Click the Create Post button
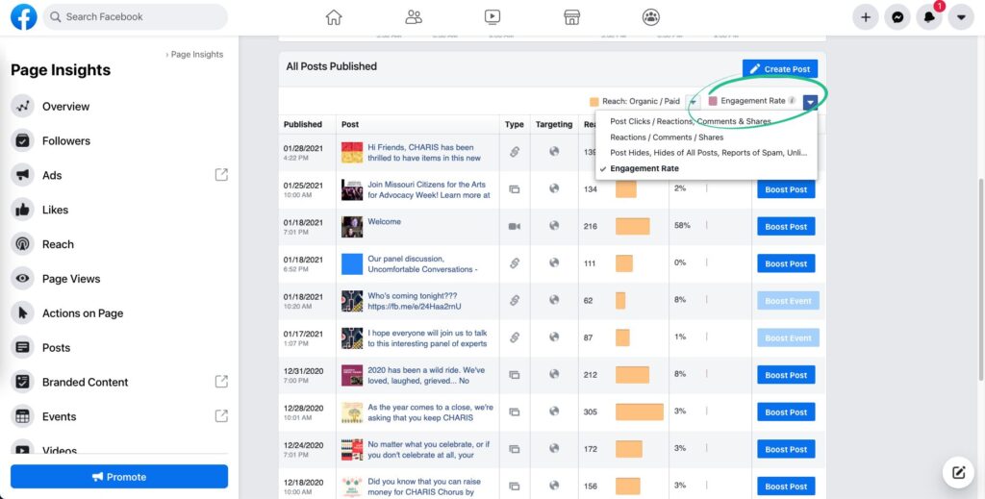The height and width of the screenshot is (499, 985). pos(779,69)
